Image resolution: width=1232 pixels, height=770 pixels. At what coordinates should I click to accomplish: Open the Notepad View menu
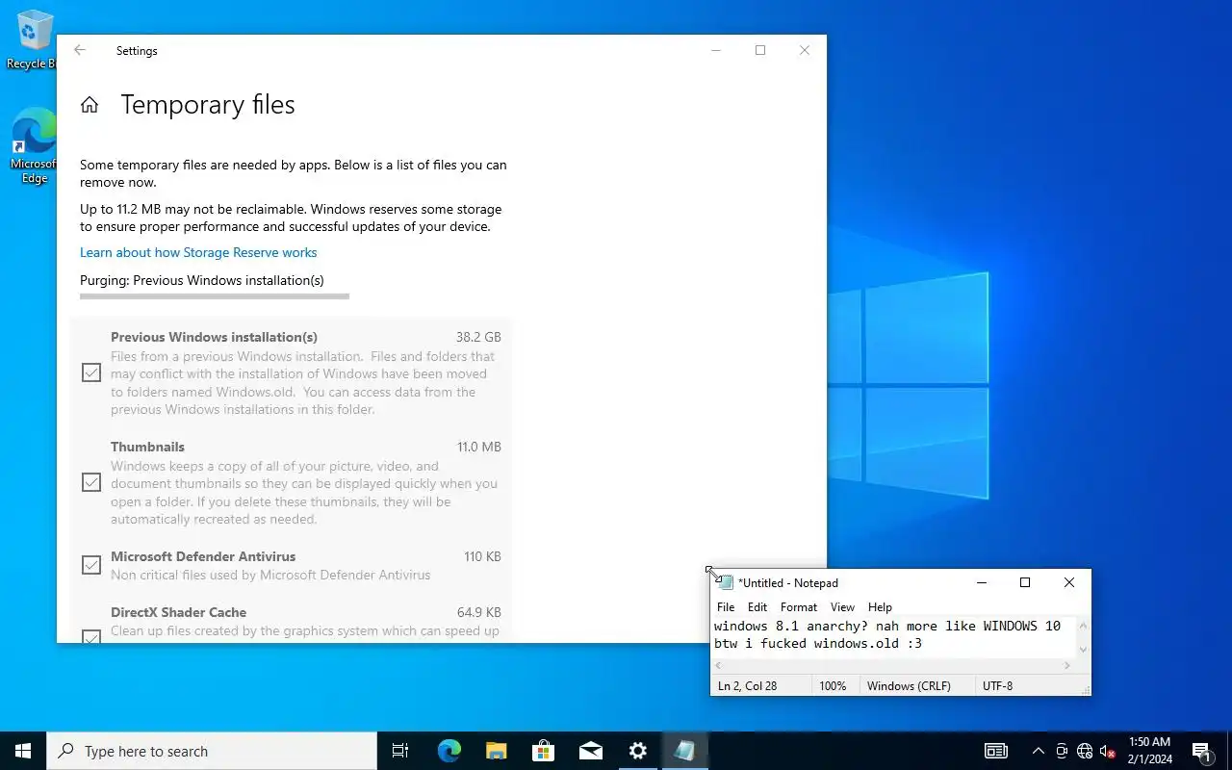tap(842, 607)
